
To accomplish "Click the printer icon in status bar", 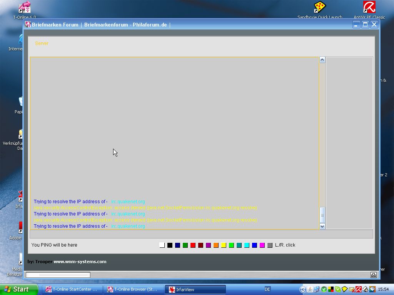I will [x=373, y=275].
